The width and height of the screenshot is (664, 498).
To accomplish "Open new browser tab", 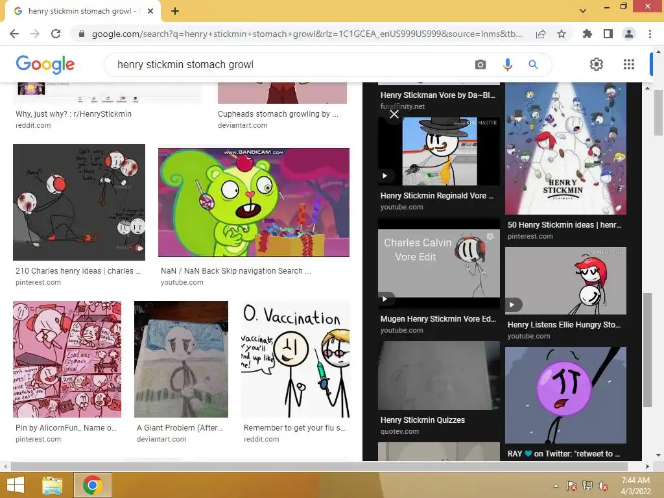I will pyautogui.click(x=175, y=11).
